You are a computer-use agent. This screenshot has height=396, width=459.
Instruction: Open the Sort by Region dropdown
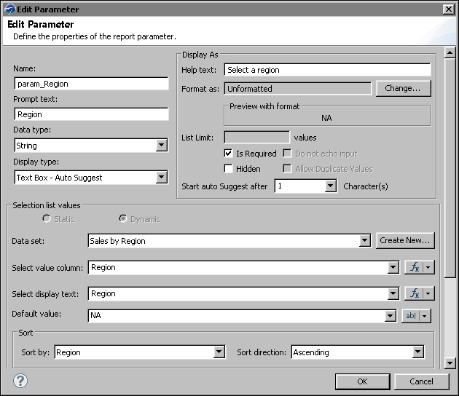click(x=219, y=352)
